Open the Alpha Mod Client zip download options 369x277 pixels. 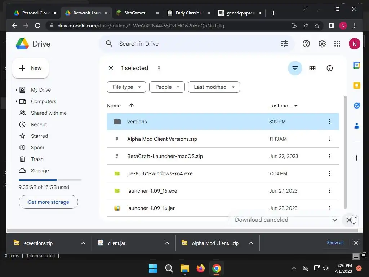(x=251, y=243)
